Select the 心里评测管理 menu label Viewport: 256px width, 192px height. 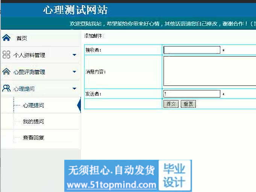[x=29, y=72]
